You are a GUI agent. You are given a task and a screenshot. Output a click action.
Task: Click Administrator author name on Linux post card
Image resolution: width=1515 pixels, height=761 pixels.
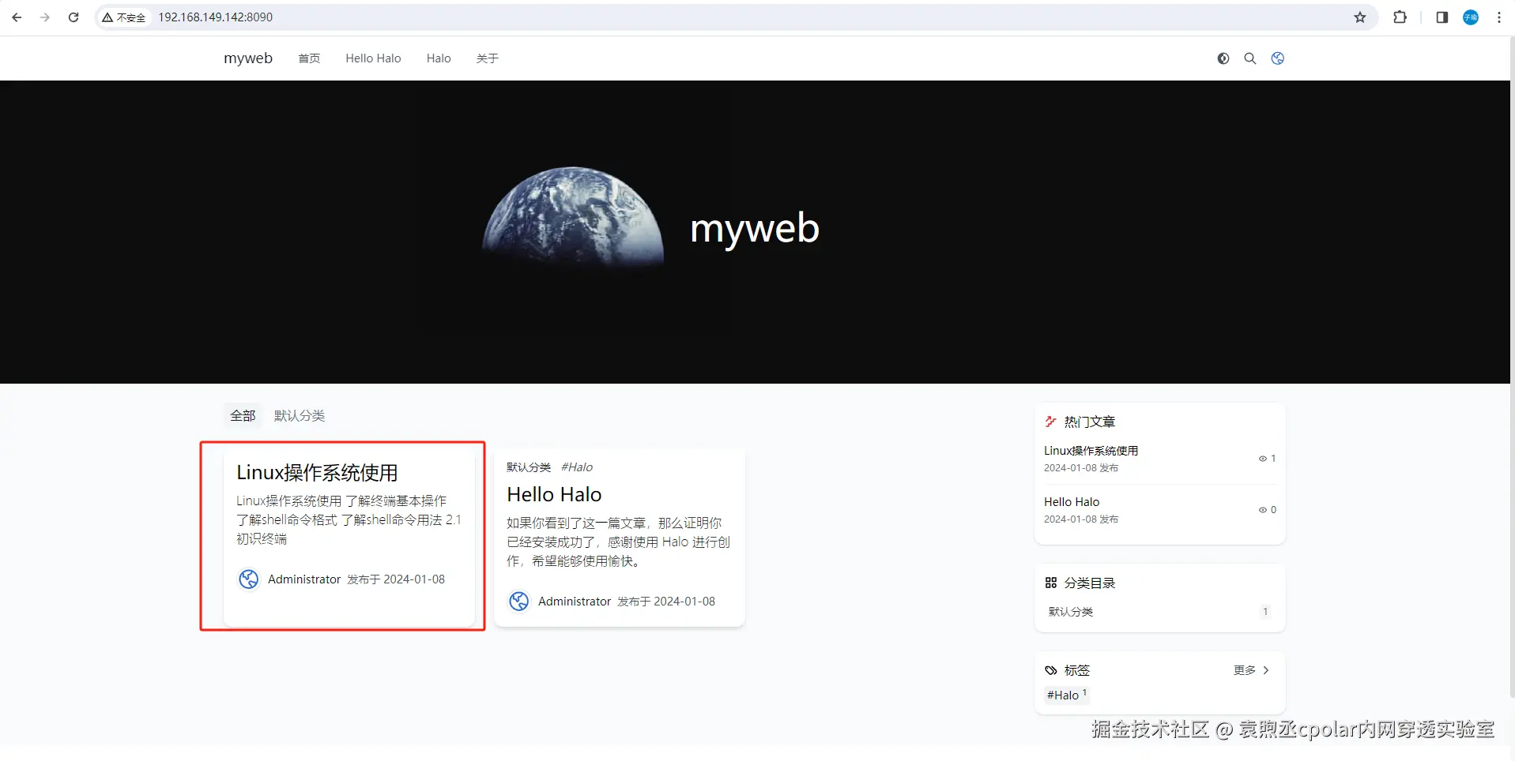[x=304, y=579]
